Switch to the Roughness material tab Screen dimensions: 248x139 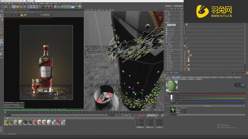click(191, 77)
